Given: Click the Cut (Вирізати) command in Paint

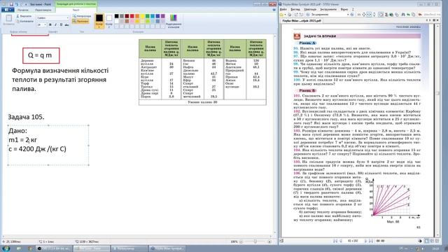Looking at the screenshot, I should tap(24, 16).
